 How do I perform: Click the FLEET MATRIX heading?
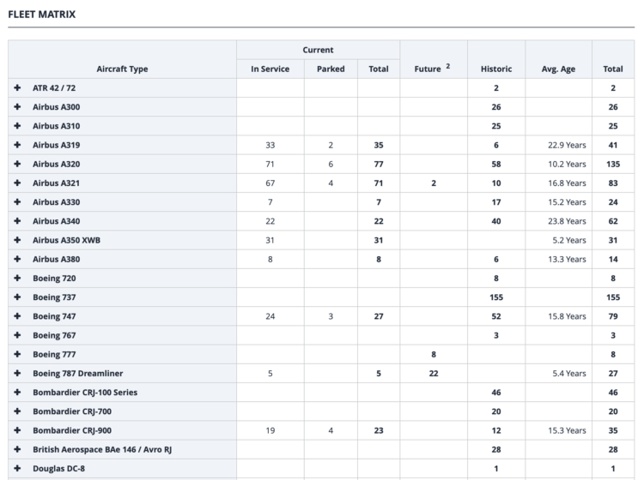[x=42, y=15]
